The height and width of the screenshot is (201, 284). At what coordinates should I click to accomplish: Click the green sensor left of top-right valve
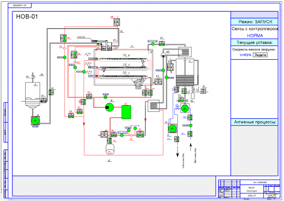(153, 44)
